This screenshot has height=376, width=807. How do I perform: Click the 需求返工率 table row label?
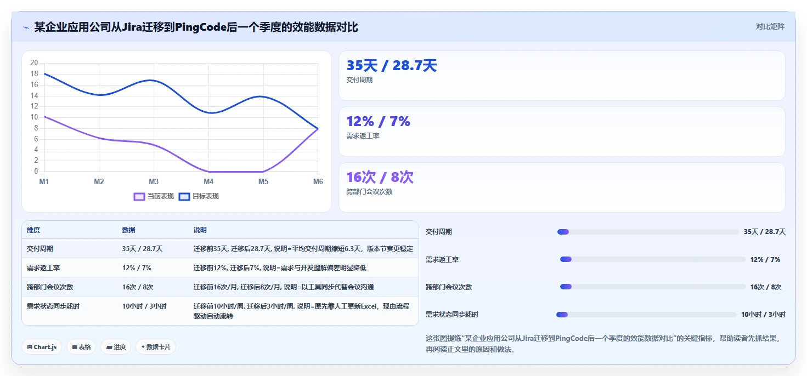coord(43,268)
